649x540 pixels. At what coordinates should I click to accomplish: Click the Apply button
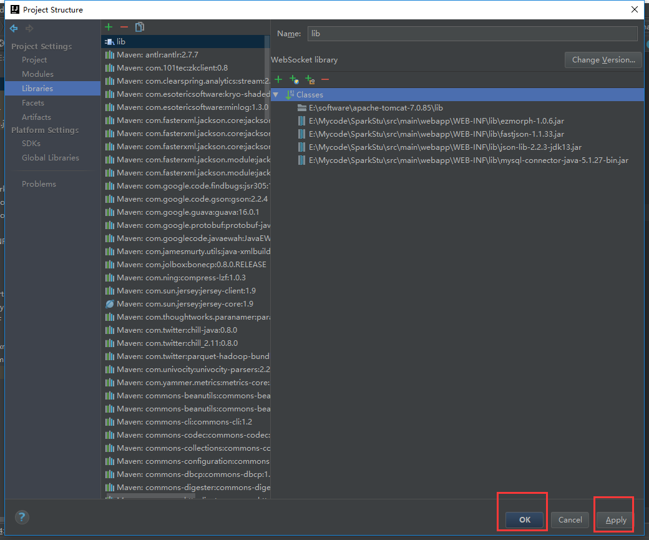tap(616, 519)
